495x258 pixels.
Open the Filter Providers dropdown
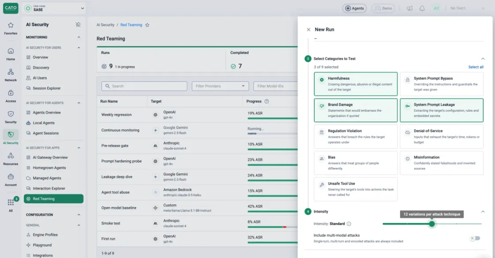[220, 86]
